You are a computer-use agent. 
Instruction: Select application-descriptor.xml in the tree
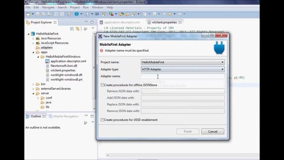coord(68,61)
